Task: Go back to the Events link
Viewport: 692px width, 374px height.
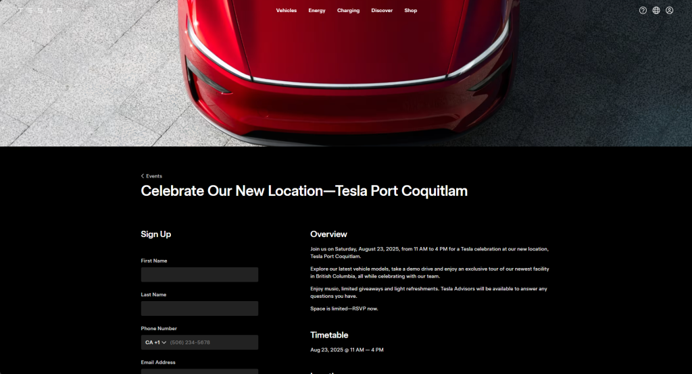Action: (154, 176)
